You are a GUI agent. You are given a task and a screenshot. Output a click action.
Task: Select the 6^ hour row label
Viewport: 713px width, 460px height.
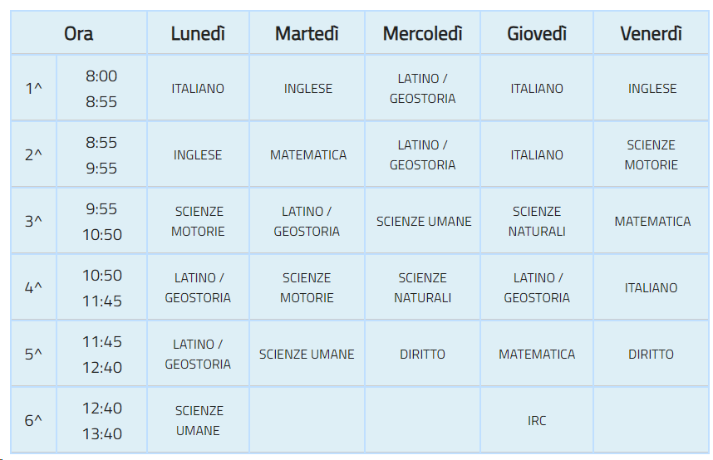pos(33,420)
